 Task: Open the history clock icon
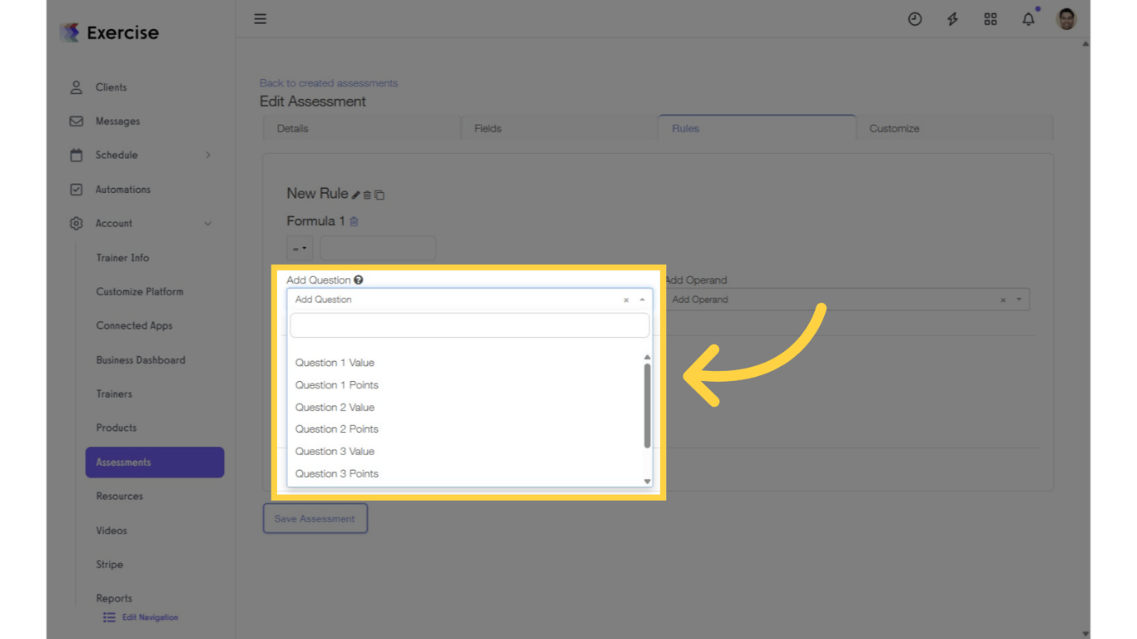(x=915, y=18)
